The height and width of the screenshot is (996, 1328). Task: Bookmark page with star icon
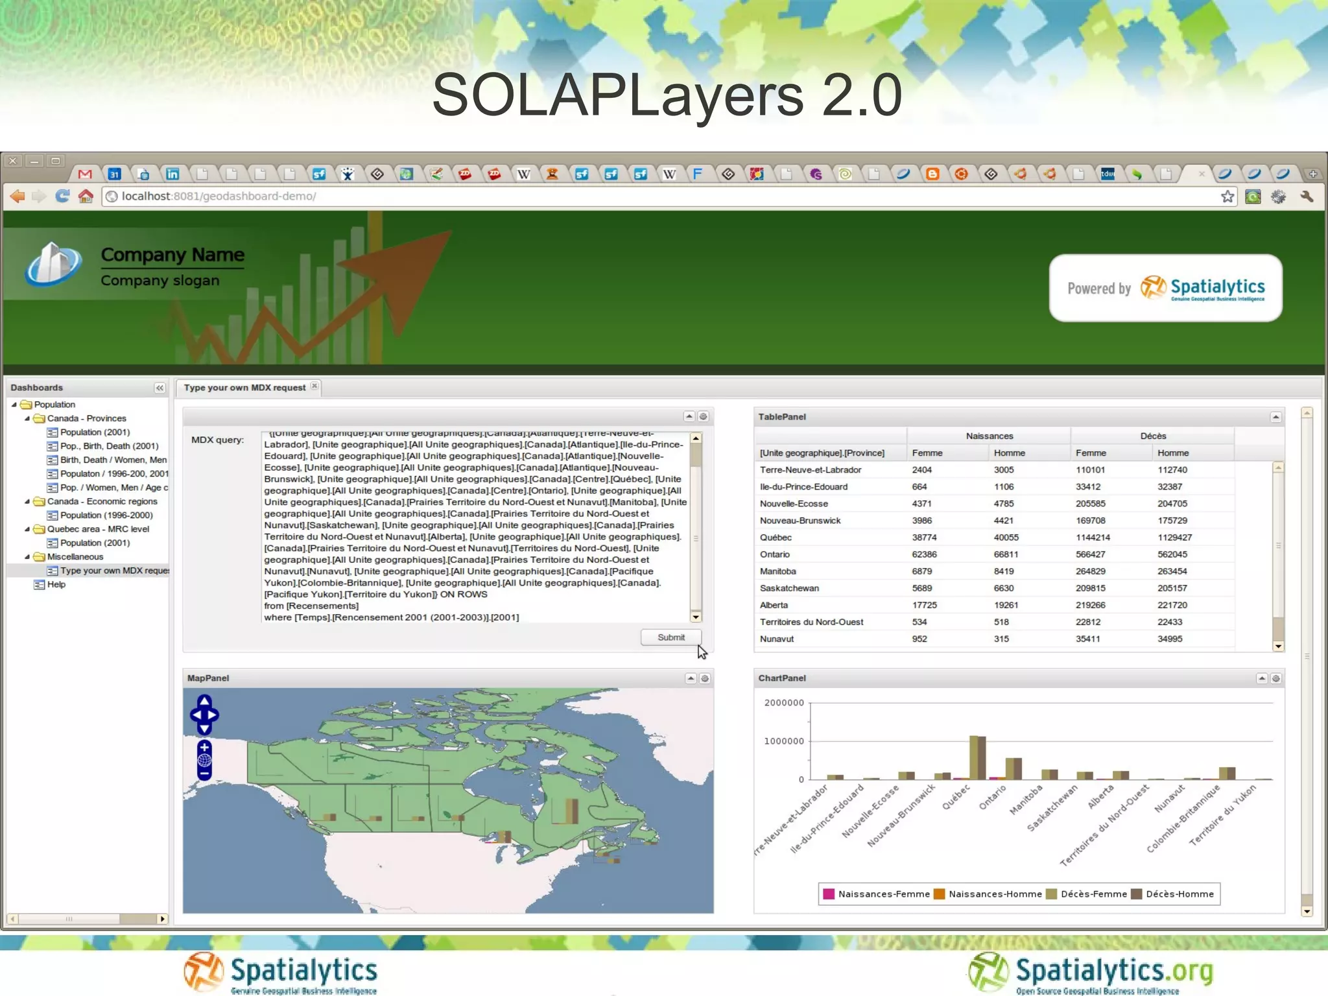pyautogui.click(x=1227, y=196)
